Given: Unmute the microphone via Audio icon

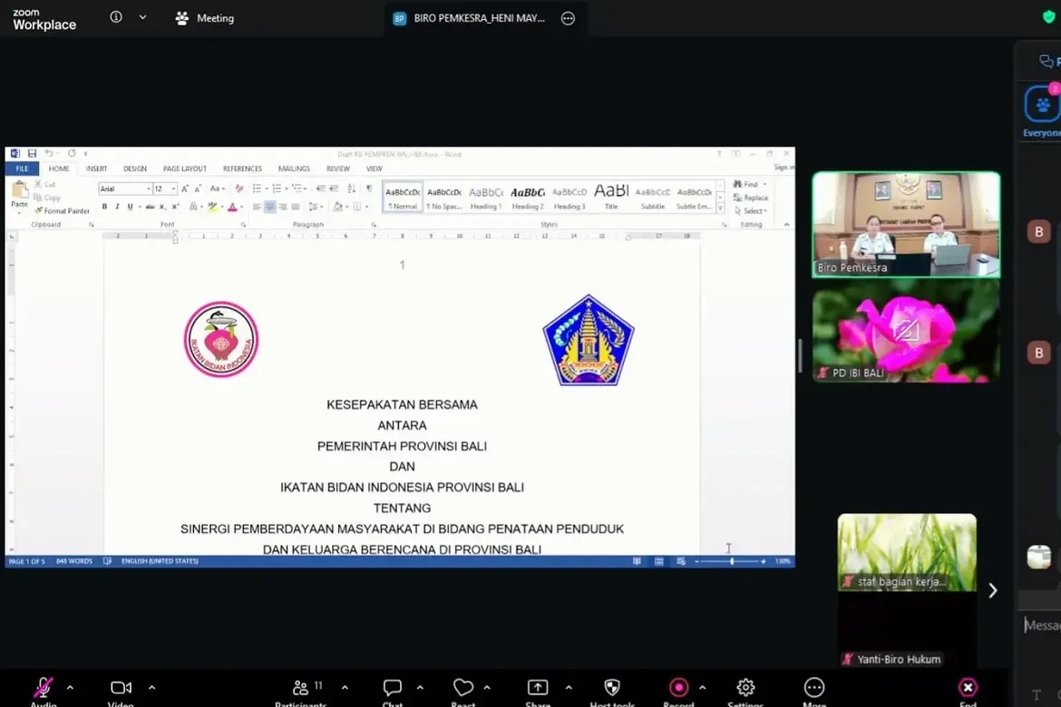Looking at the screenshot, I should coord(44,687).
